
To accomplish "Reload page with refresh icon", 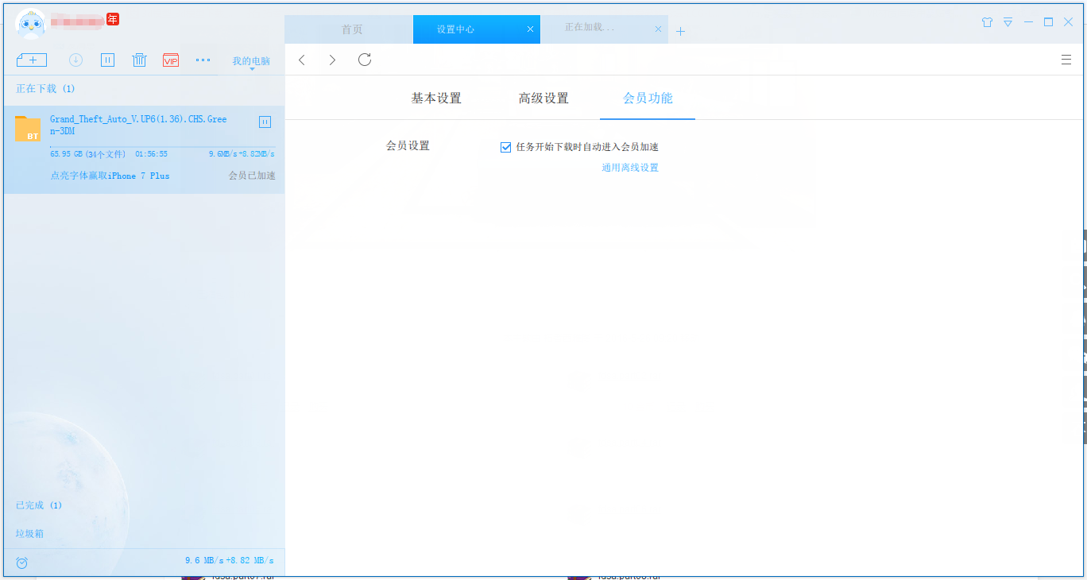I will click(365, 59).
